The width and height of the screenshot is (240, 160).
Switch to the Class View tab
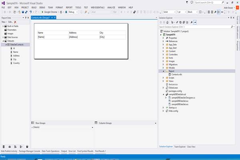[x=191, y=147]
